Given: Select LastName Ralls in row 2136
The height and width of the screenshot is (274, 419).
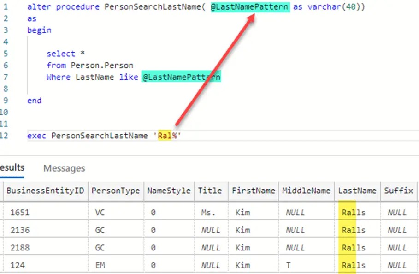Looking at the screenshot, I should (357, 230).
